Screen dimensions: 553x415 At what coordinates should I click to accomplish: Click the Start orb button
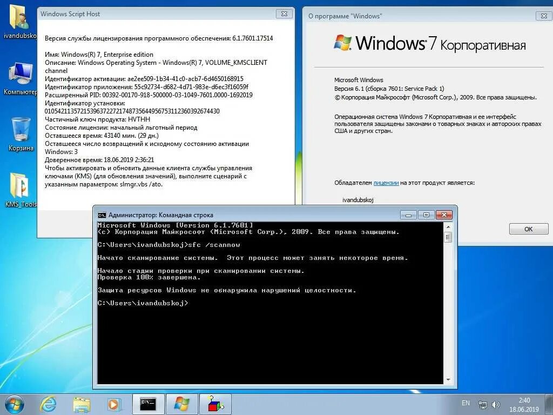point(15,404)
